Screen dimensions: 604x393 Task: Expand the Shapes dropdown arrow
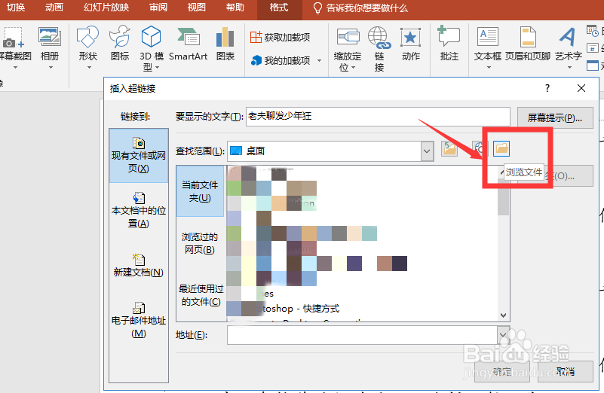[x=89, y=68]
